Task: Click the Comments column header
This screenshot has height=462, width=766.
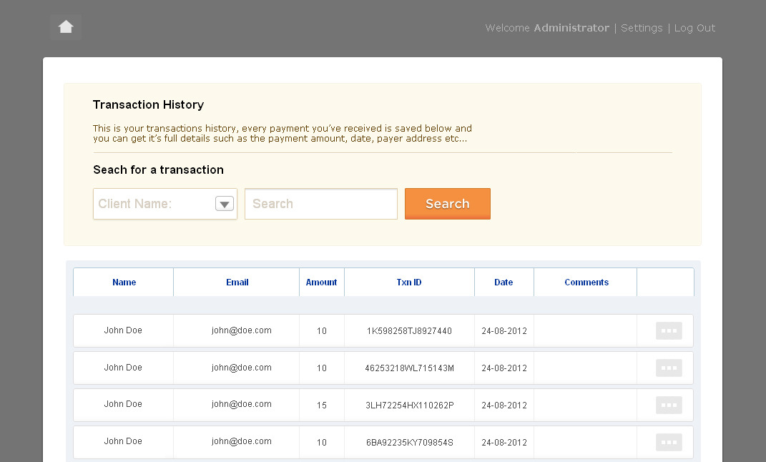Action: pos(586,282)
